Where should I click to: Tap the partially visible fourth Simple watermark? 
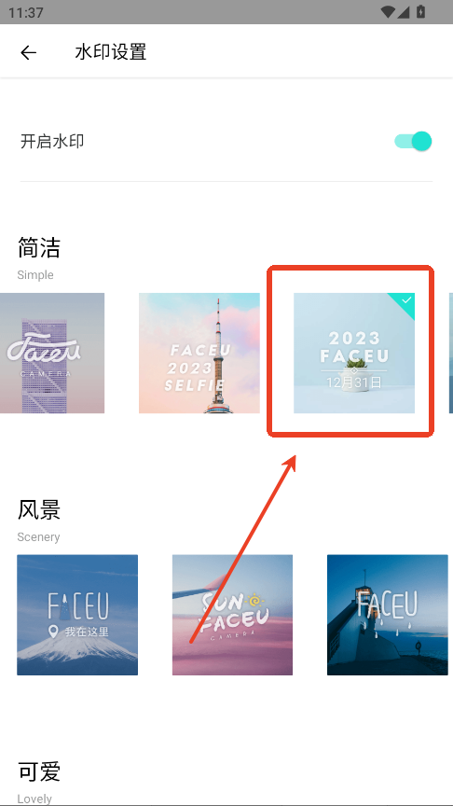(x=451, y=354)
